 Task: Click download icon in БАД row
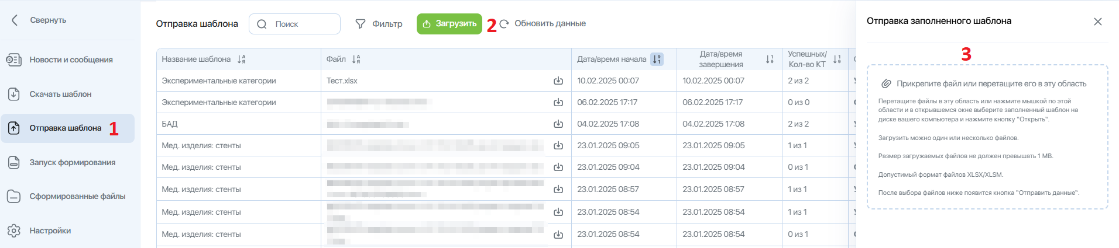coord(558,124)
